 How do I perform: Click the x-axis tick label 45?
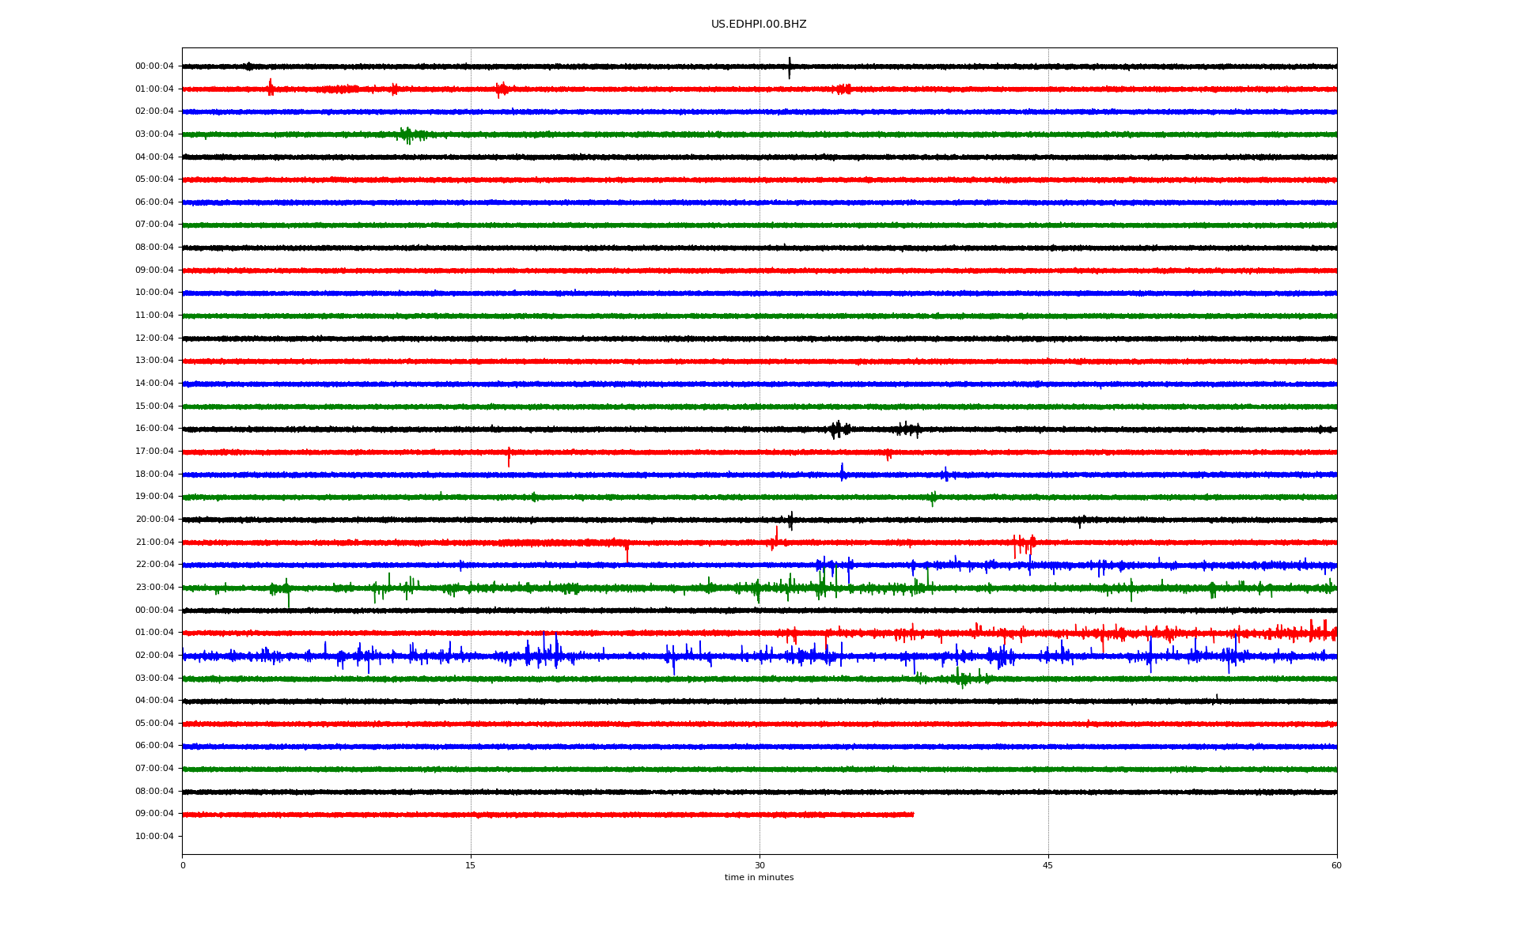pyautogui.click(x=1048, y=866)
